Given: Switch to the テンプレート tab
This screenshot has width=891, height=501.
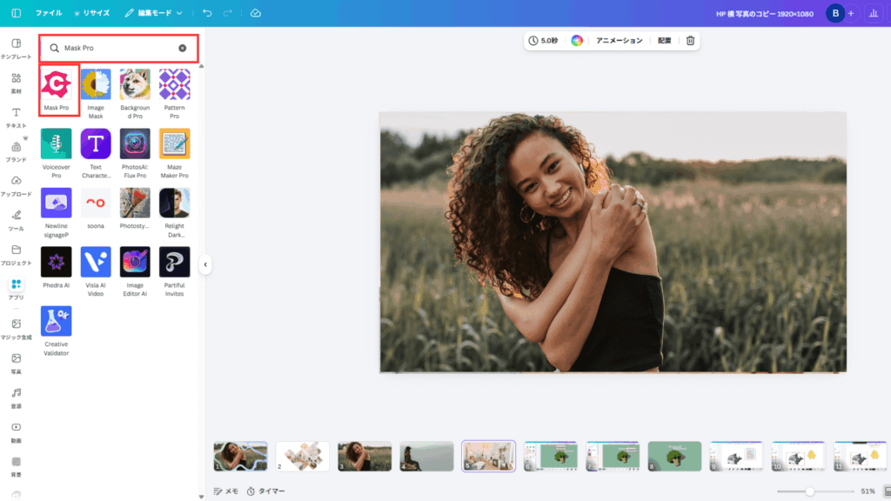Looking at the screenshot, I should 16,48.
